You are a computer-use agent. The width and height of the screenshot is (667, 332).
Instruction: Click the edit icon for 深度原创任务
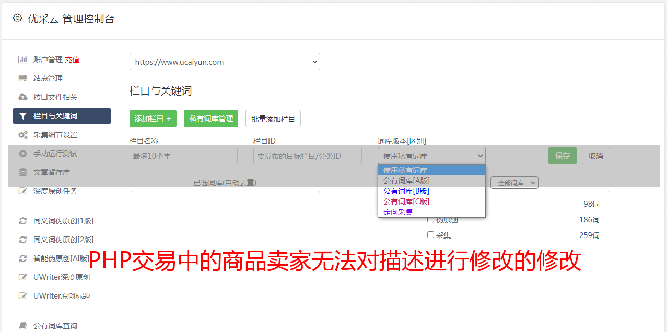23,191
